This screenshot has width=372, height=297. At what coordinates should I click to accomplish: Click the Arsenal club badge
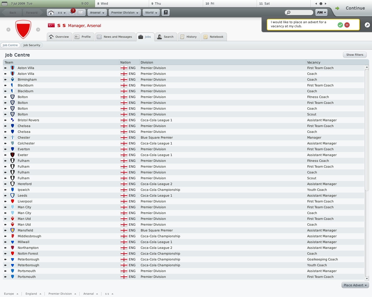pos(23,29)
